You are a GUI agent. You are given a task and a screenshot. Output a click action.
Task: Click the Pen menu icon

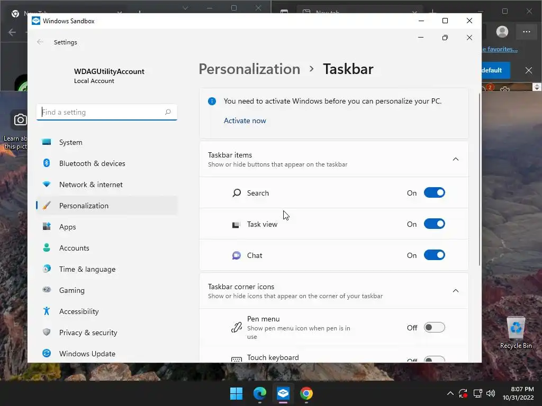click(x=237, y=327)
